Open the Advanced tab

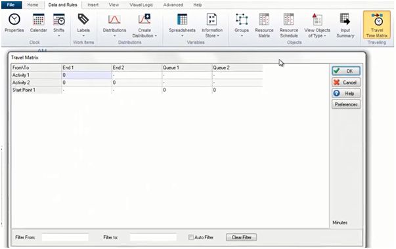(173, 5)
